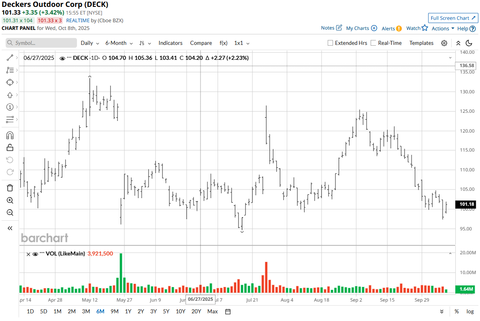
Task: Click the undo arrow icon
Action: click(10, 160)
